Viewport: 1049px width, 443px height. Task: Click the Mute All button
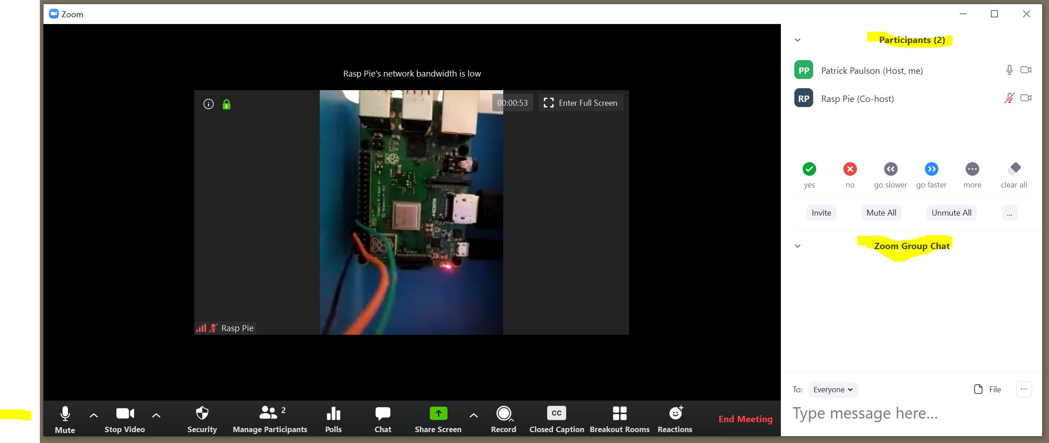pos(881,213)
